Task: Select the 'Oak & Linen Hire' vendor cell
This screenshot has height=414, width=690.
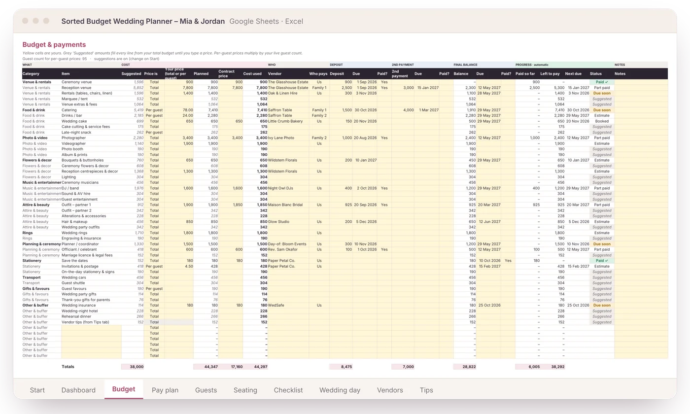Action: [x=288, y=93]
